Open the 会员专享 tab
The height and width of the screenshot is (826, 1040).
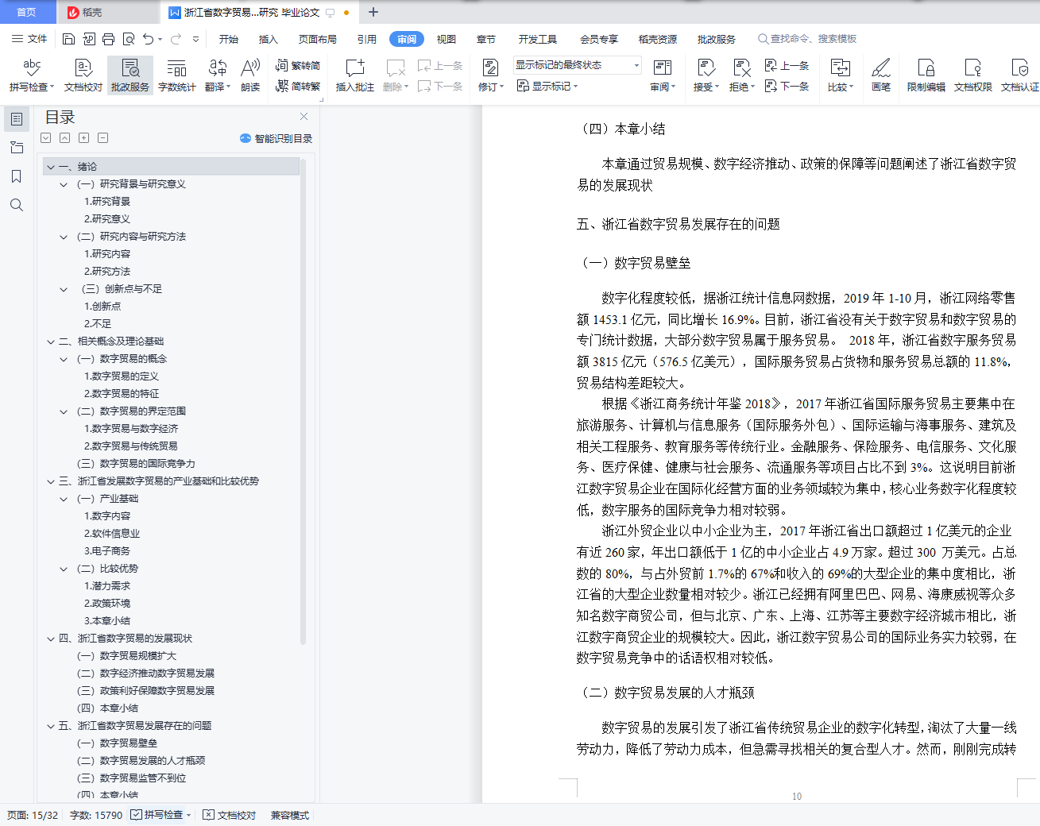(599, 39)
